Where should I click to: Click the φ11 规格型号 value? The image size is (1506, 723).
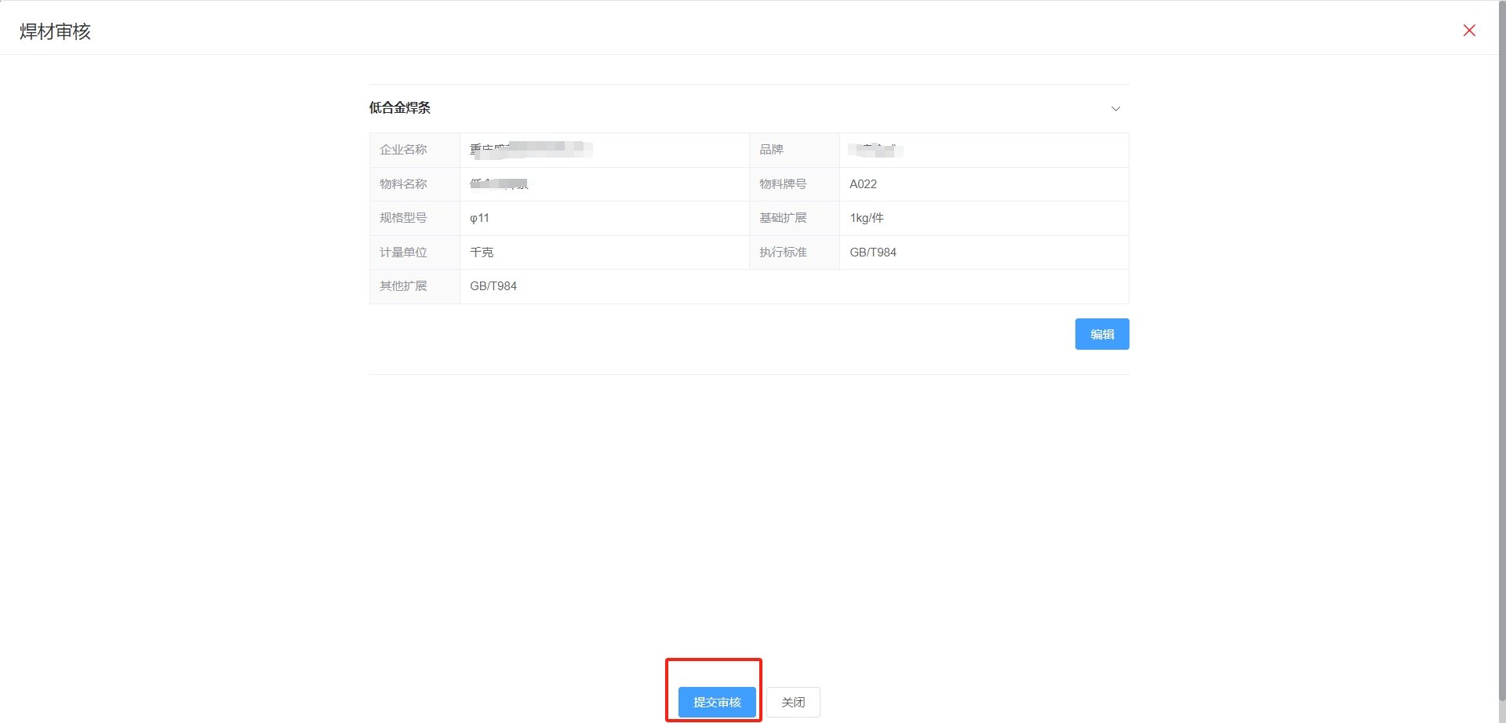coord(479,218)
